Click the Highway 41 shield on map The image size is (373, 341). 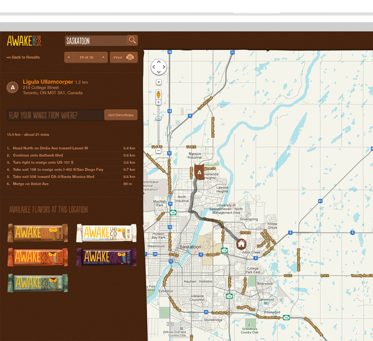pos(320,201)
